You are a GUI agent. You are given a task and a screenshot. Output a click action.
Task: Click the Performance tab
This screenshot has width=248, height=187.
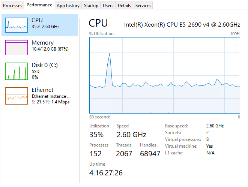[39, 5]
